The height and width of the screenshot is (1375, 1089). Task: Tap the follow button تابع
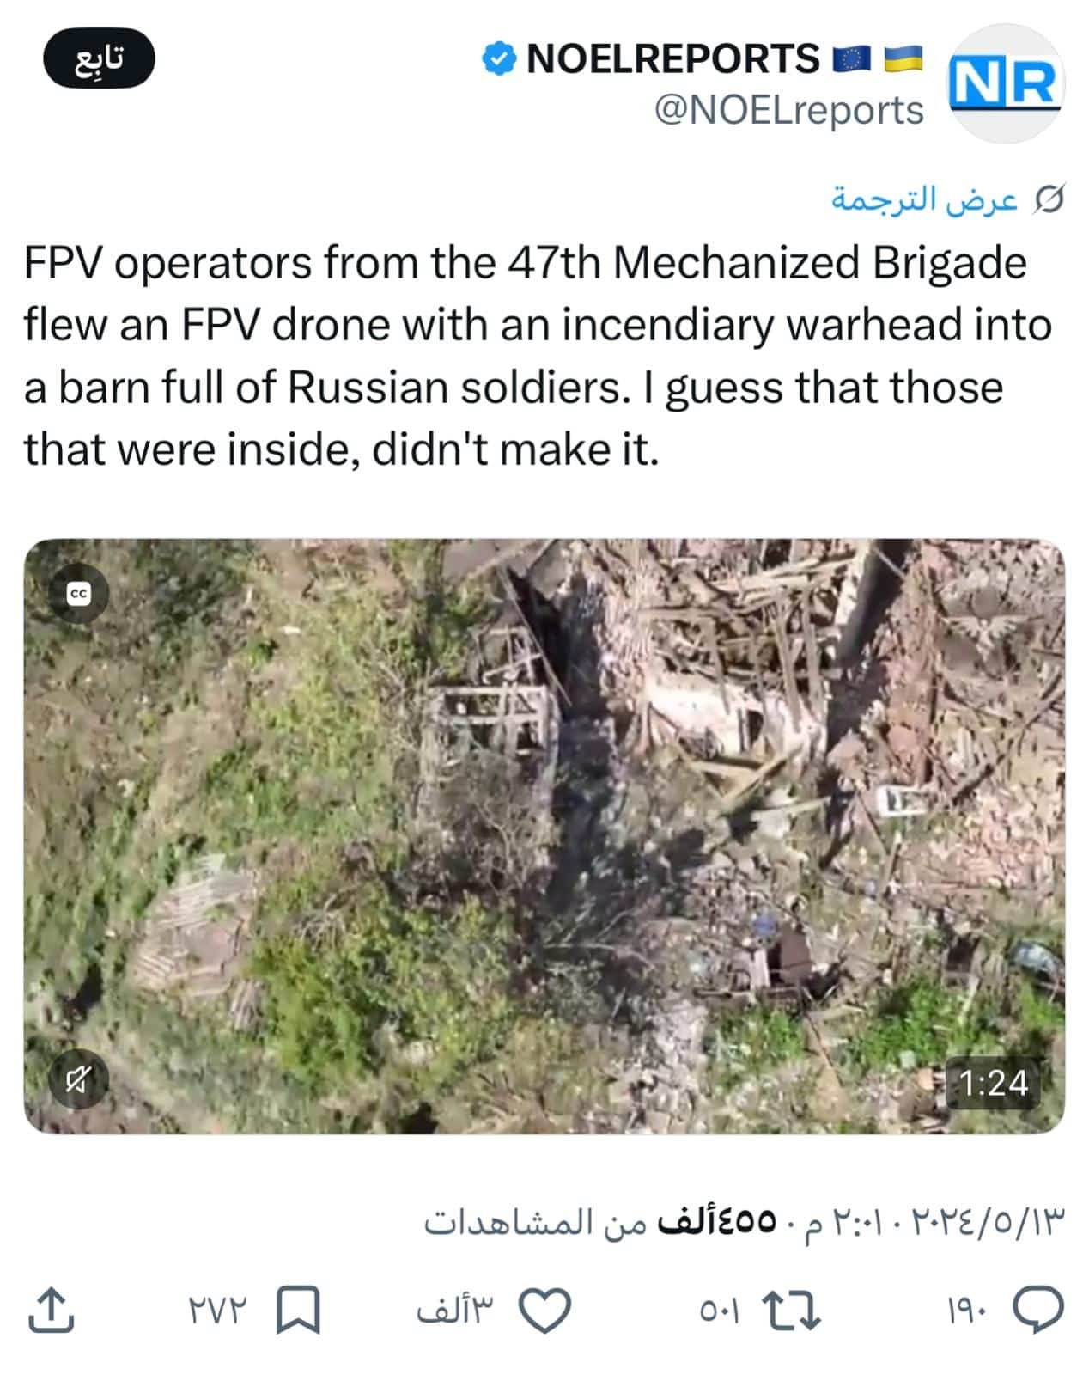click(x=99, y=58)
